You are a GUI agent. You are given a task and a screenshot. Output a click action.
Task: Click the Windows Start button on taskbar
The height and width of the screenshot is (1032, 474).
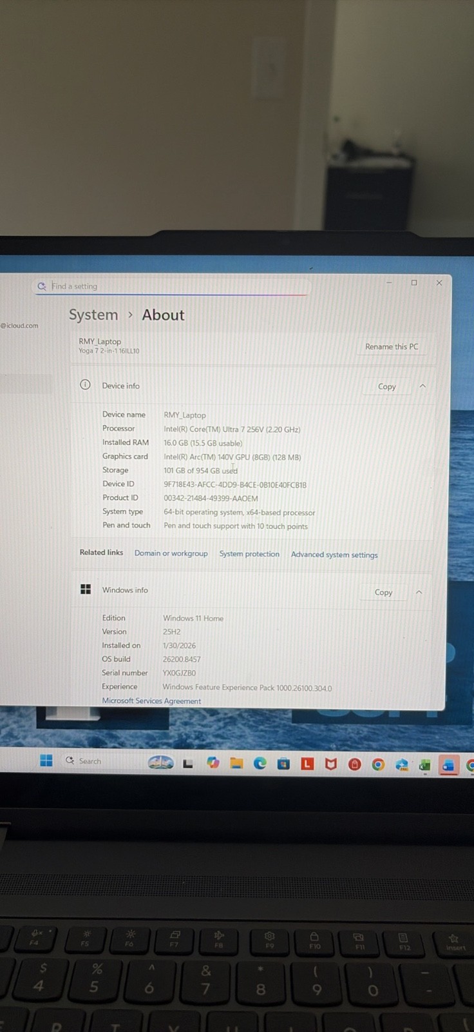point(46,760)
